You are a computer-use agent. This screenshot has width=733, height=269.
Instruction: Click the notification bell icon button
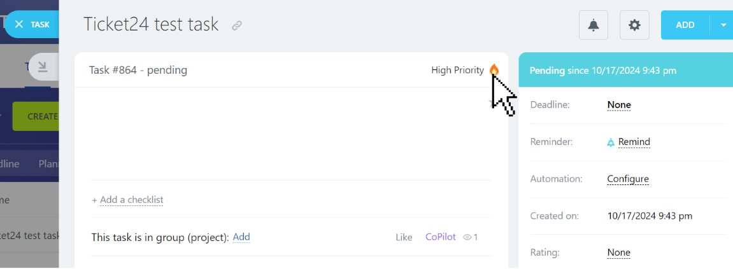click(594, 25)
